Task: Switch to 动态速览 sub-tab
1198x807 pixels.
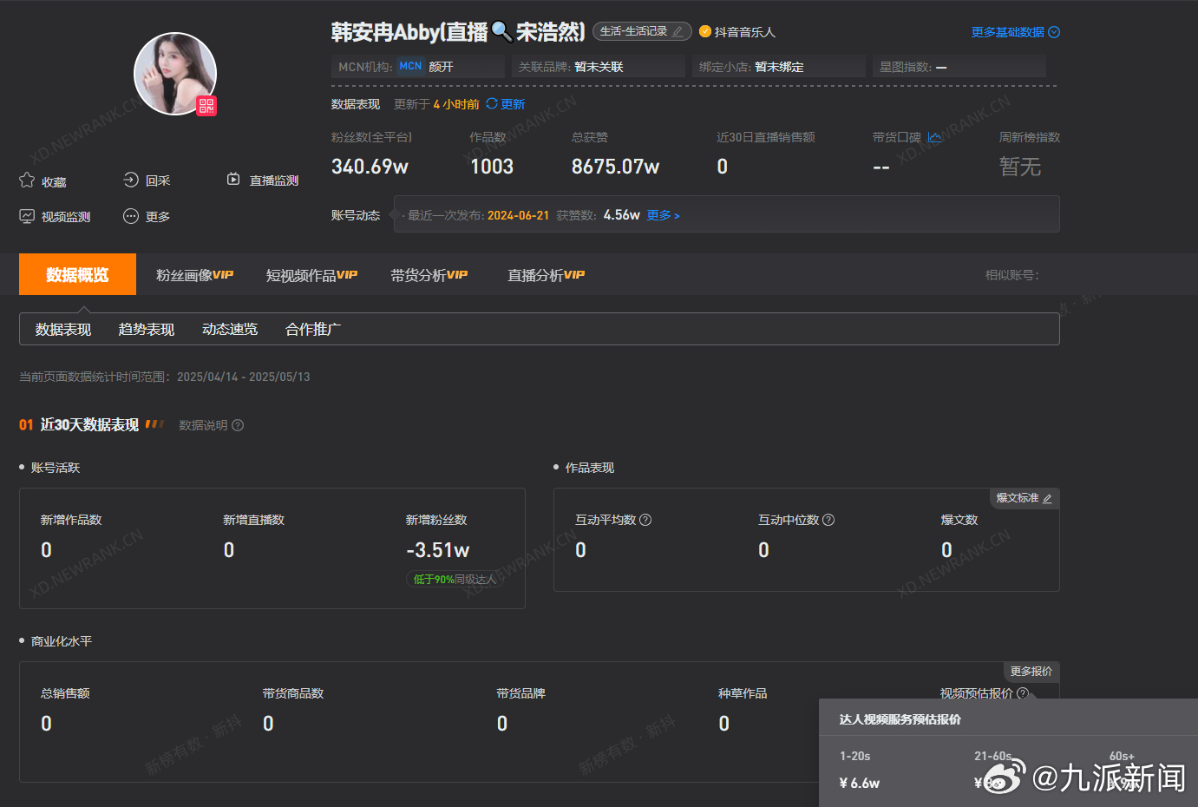Action: [230, 329]
